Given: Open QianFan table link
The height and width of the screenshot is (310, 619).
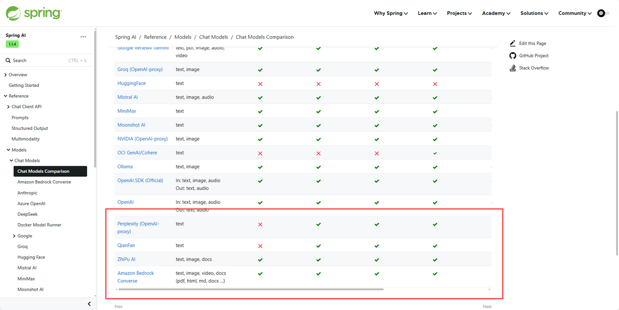Looking at the screenshot, I should click(x=126, y=246).
